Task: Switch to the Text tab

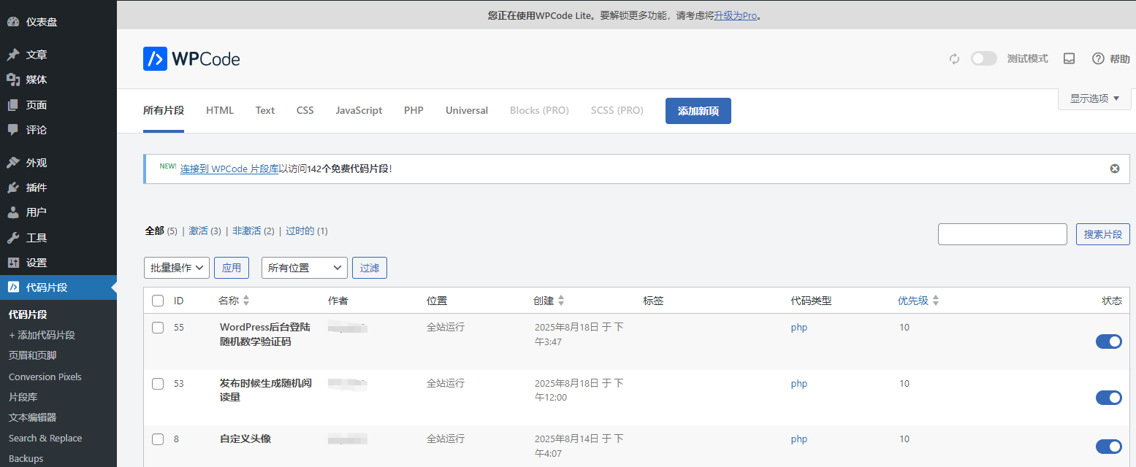Action: pos(265,111)
